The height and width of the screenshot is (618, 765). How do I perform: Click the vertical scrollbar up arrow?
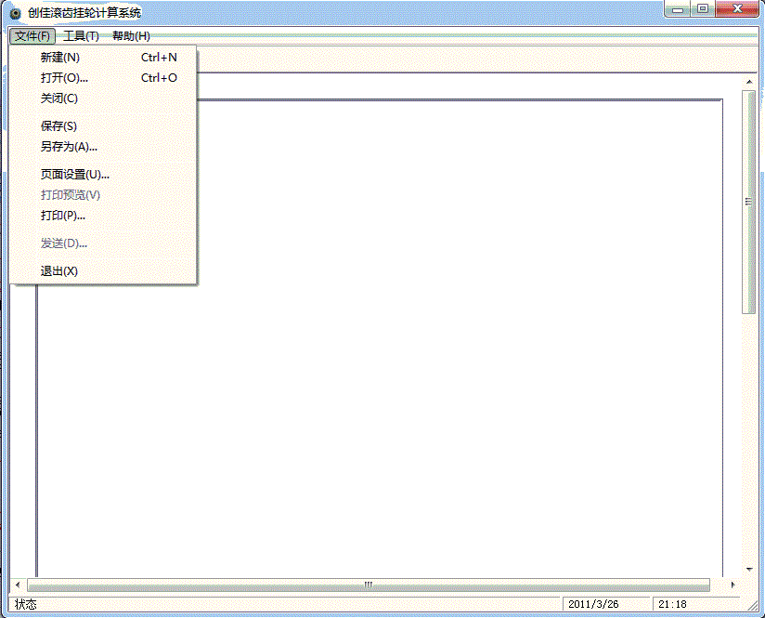(749, 83)
